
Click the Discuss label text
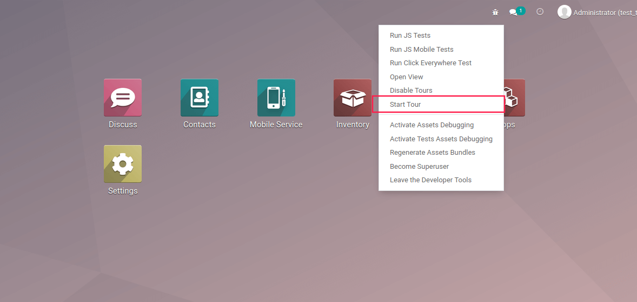(x=123, y=125)
